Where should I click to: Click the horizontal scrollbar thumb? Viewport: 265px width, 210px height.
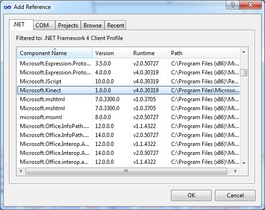pos(126,171)
